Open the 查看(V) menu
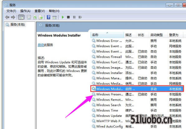Viewport: 186px width, 129px height. 40,11
